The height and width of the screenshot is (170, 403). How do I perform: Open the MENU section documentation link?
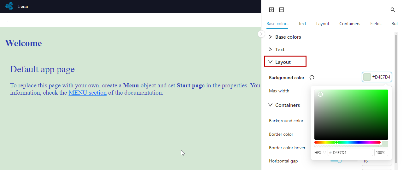click(87, 93)
